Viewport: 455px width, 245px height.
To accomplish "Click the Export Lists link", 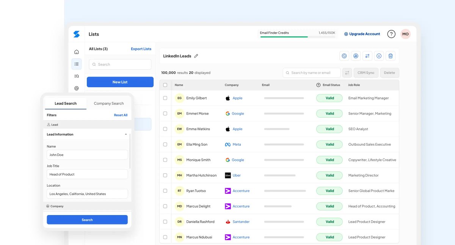I will pyautogui.click(x=141, y=49).
